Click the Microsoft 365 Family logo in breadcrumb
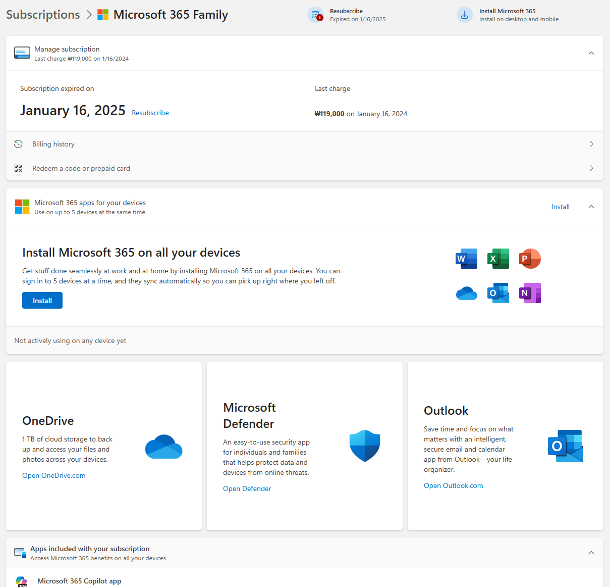 [x=103, y=15]
